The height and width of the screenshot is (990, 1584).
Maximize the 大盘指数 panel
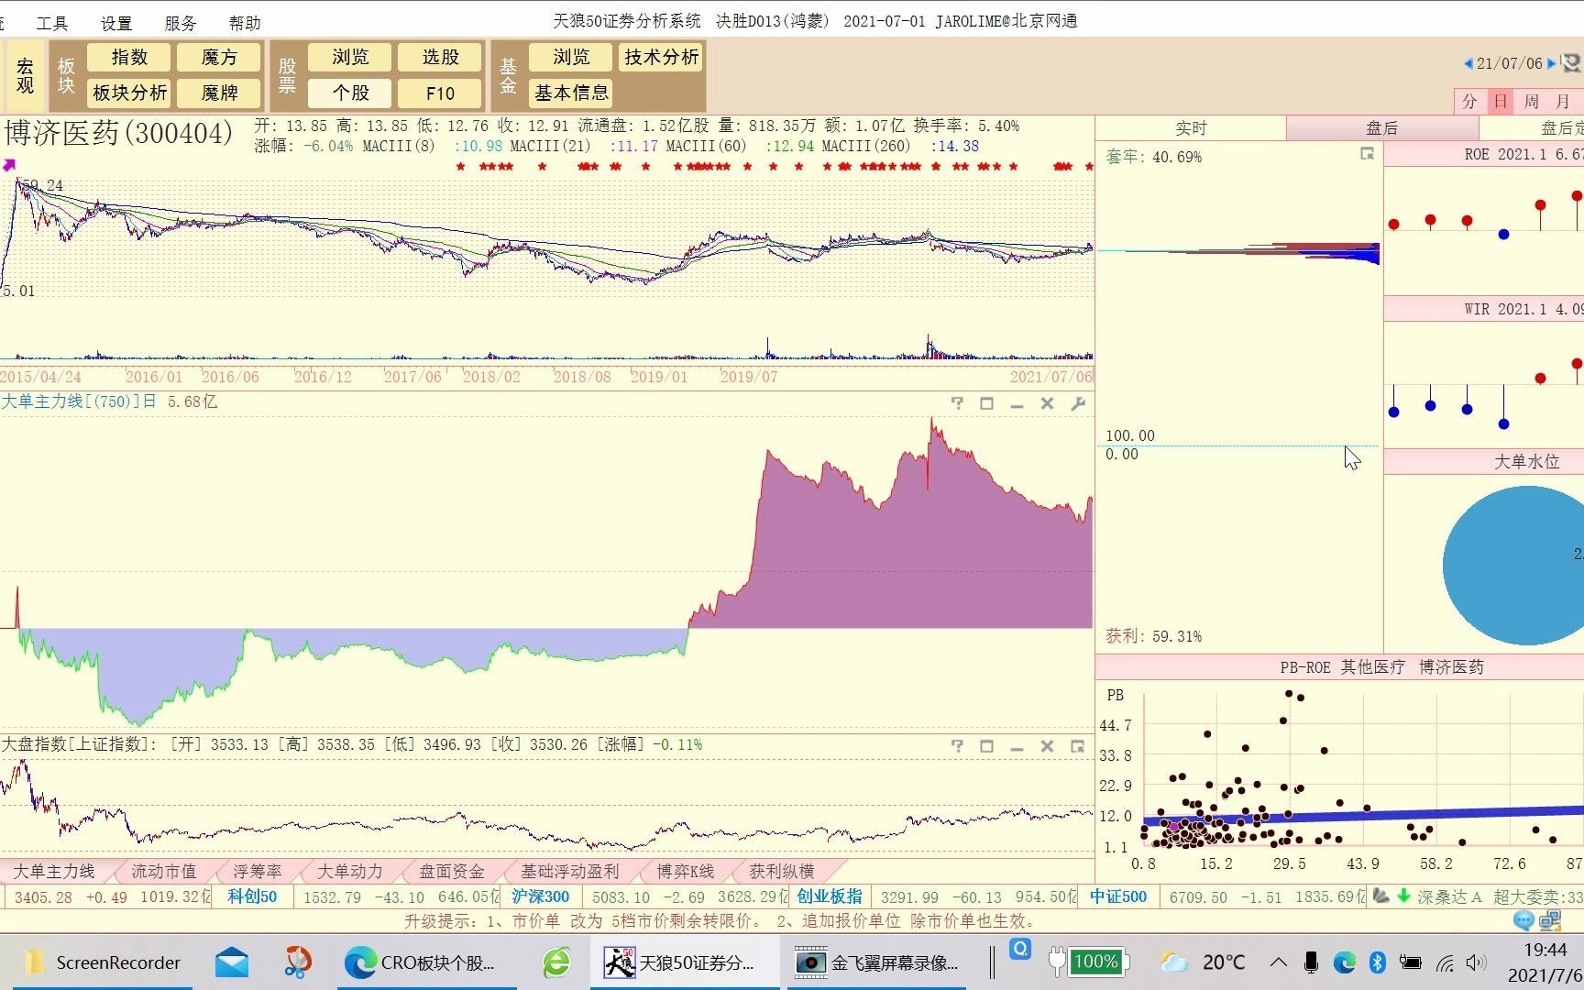pos(986,746)
